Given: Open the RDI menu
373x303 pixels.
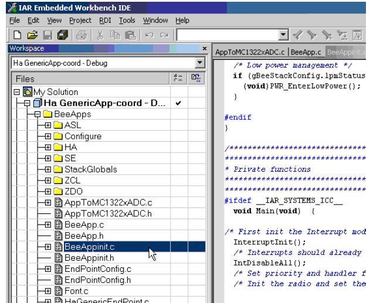Looking at the screenshot, I should pos(105,21).
